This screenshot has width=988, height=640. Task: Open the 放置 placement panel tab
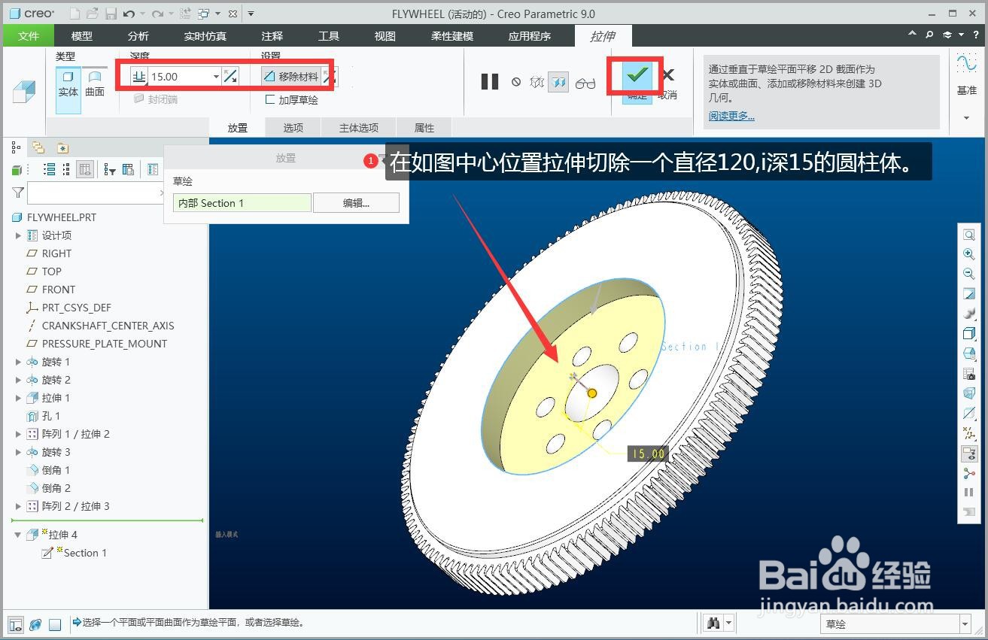point(238,127)
